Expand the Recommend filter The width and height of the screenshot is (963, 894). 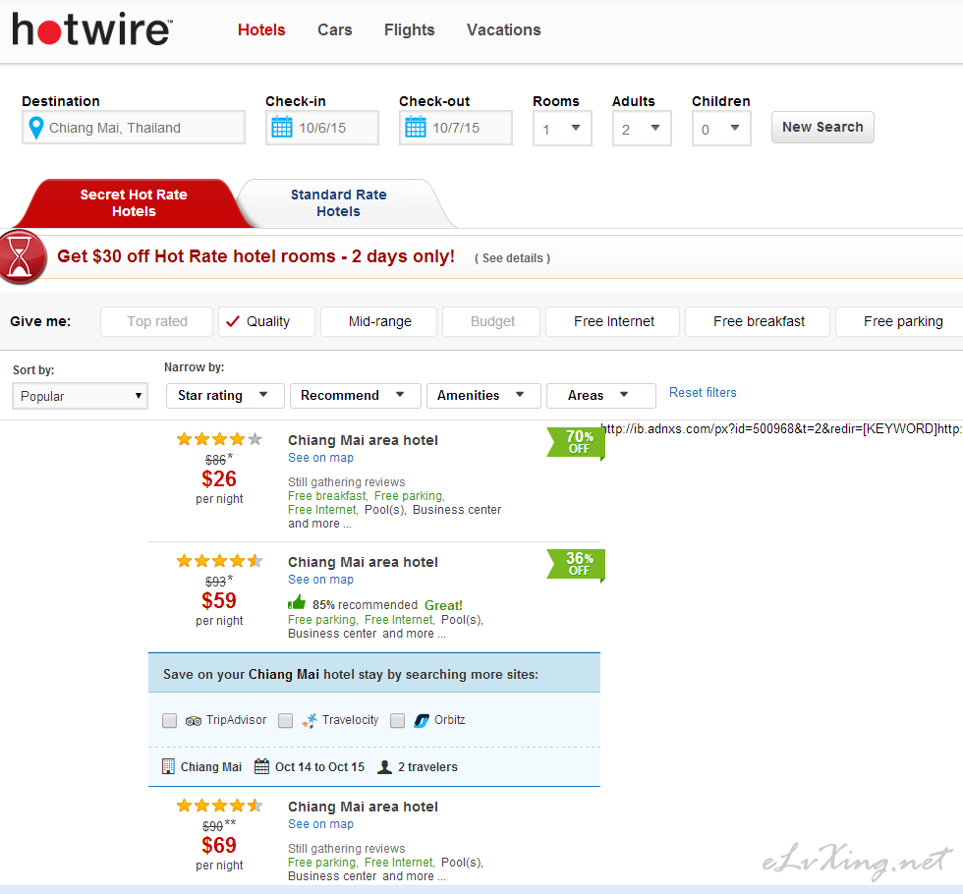[x=356, y=395]
